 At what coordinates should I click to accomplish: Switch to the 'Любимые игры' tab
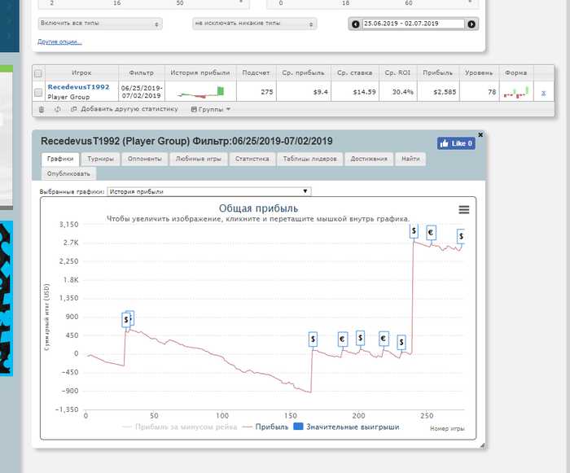(x=198, y=159)
